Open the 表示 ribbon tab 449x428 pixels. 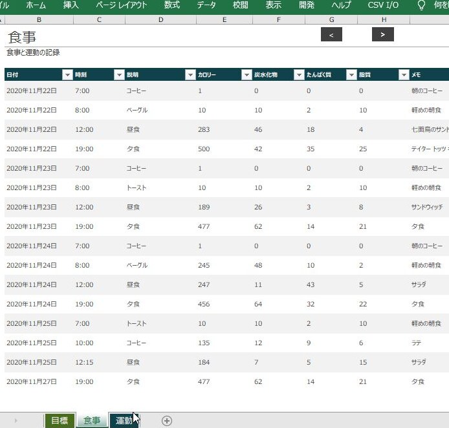(x=273, y=5)
